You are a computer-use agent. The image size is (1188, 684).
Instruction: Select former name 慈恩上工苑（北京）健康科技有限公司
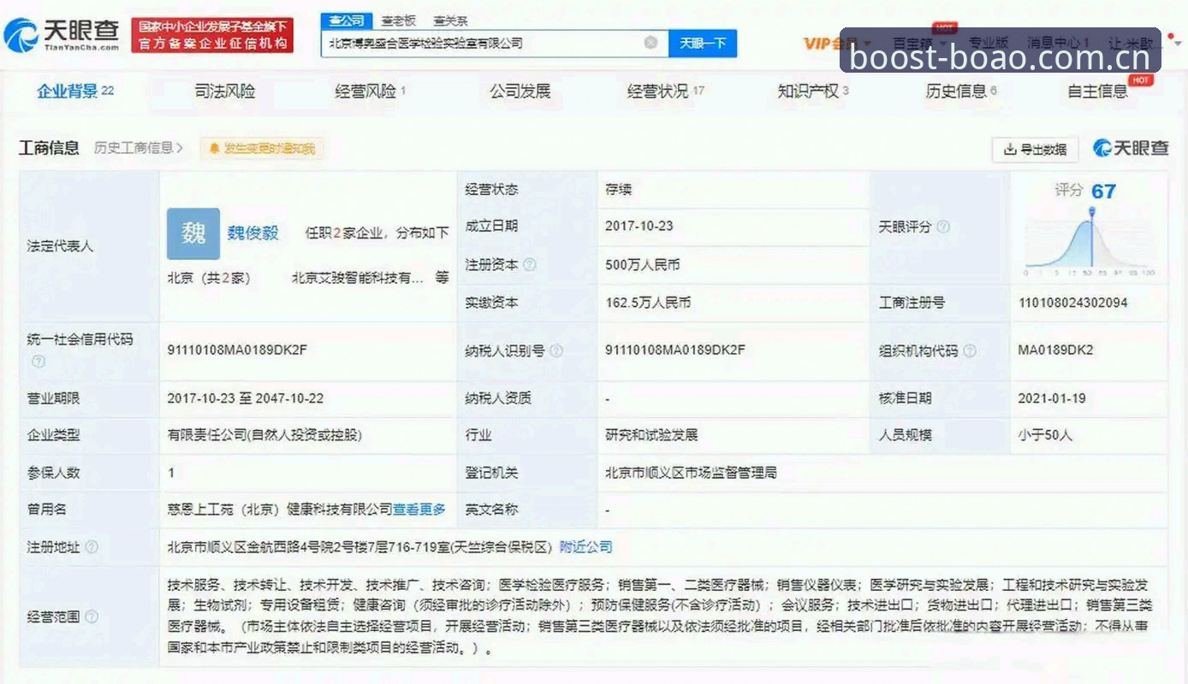[x=280, y=509]
